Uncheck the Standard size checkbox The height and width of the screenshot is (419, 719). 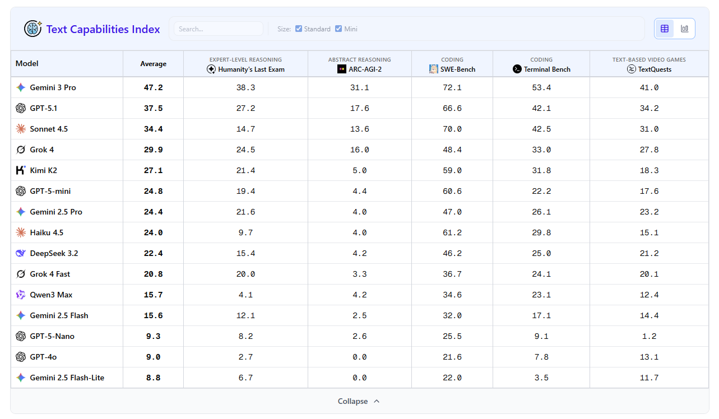pos(299,29)
